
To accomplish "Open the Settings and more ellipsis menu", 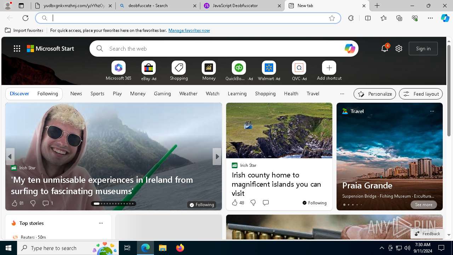I will 430,18.
